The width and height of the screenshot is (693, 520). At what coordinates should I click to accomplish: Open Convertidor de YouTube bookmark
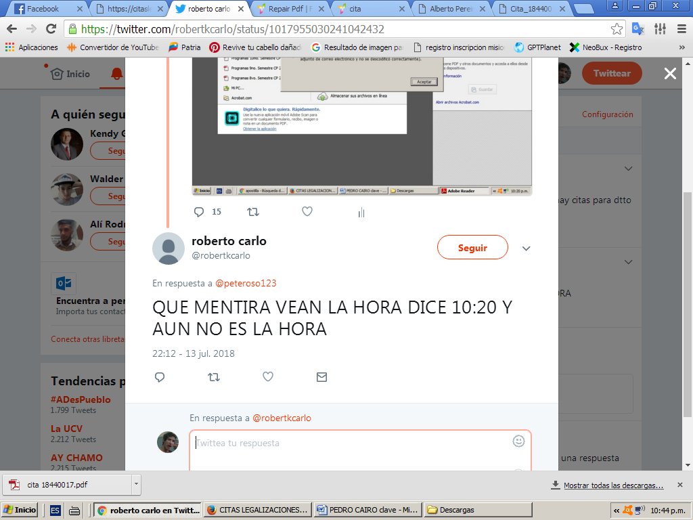(x=113, y=47)
